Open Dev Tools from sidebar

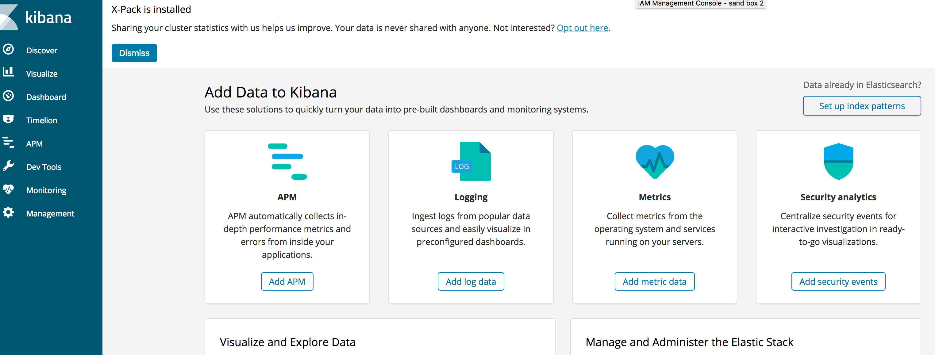(x=44, y=167)
